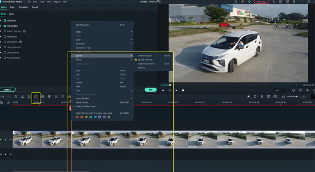Click the Render Preview icon in timeline toolbar
This screenshot has height=172, width=315.
248,97
